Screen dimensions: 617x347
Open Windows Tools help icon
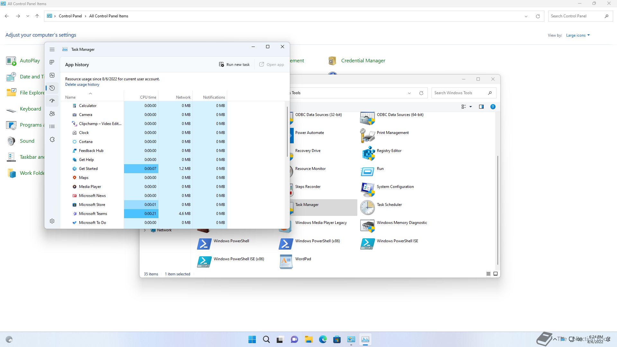493,107
